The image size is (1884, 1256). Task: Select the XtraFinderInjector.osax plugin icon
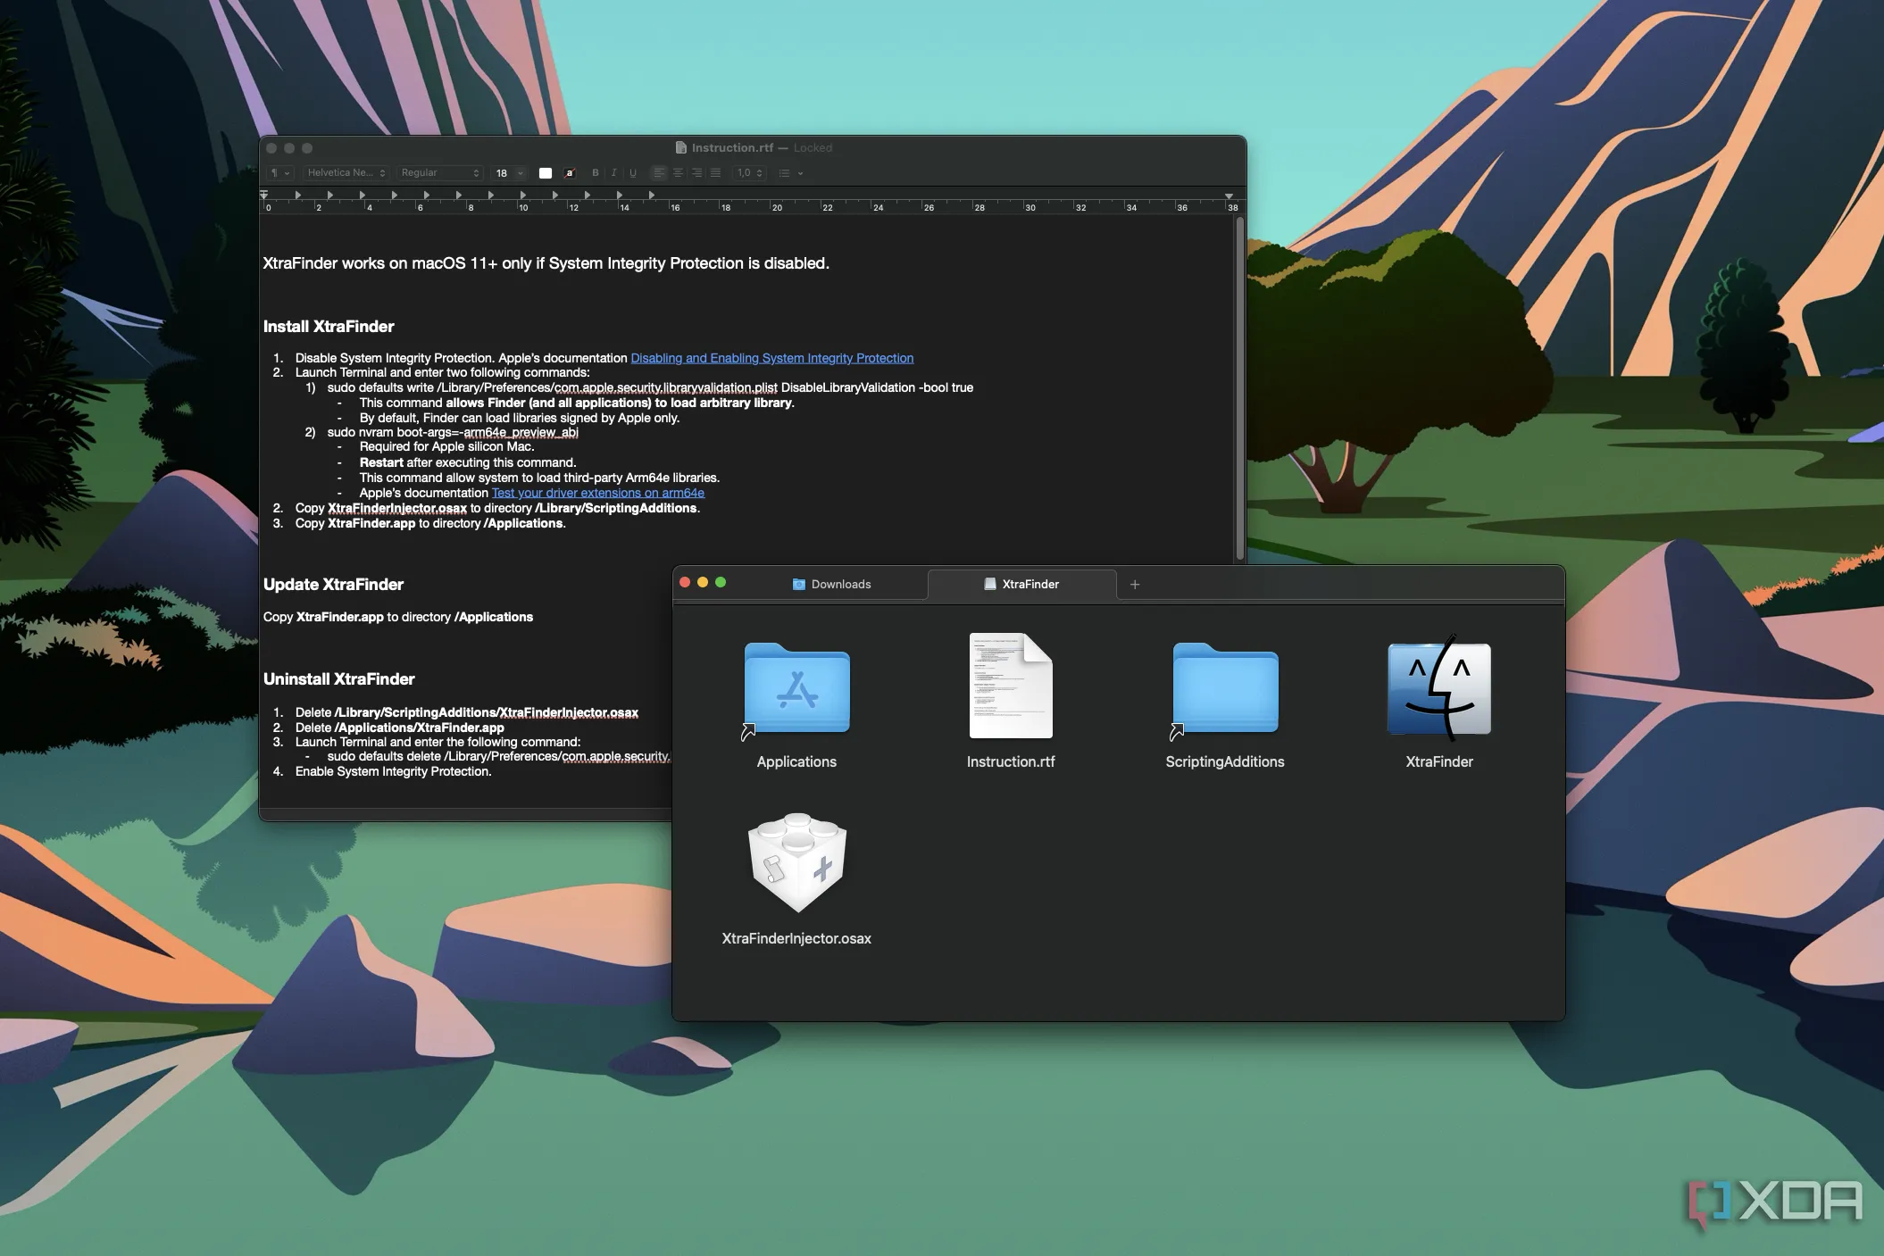[796, 861]
